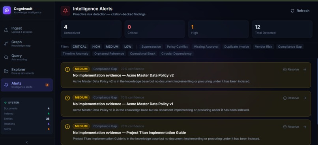Screen dimensions: 318x145
Task: Click the Alerts bell icon in sidebar
Action: [6, 85]
